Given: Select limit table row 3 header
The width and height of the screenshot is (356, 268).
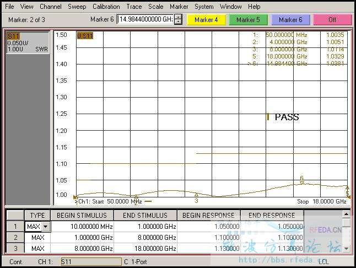Looking at the screenshot, I should point(15,248).
